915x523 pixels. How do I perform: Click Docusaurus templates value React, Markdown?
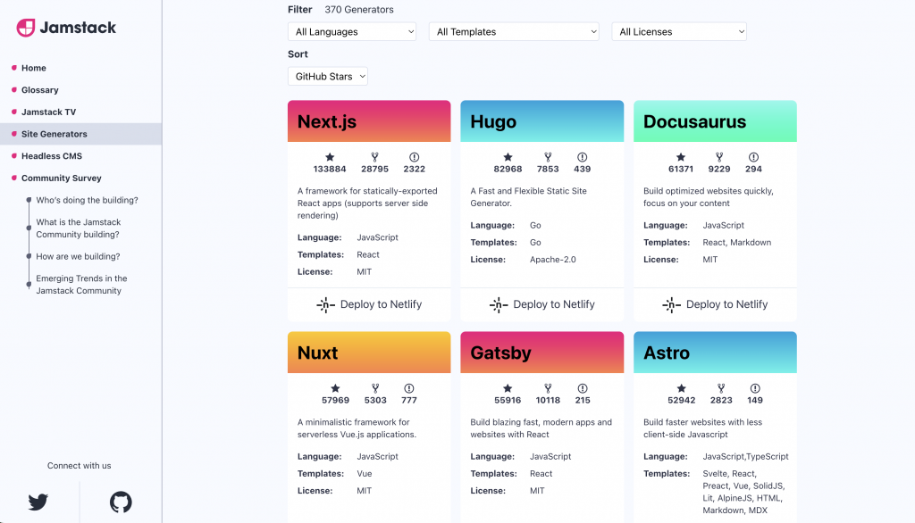[737, 243]
